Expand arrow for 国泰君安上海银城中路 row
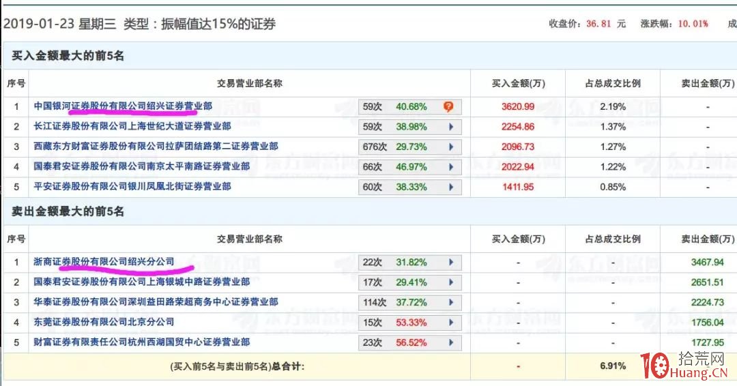Screen dimensions: 737x386 [451, 282]
